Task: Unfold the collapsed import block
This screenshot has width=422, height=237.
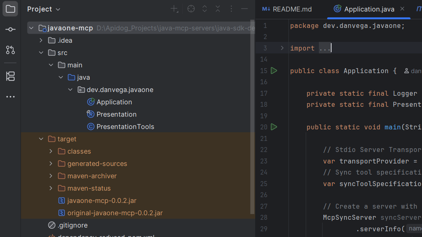Action: click(282, 48)
